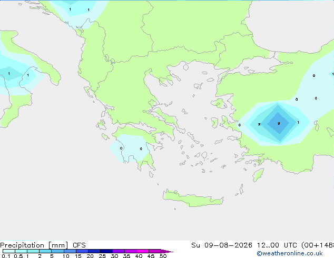Click the '12..00 UTC' time text
This screenshot has width=334, height=258.
pos(277,245)
